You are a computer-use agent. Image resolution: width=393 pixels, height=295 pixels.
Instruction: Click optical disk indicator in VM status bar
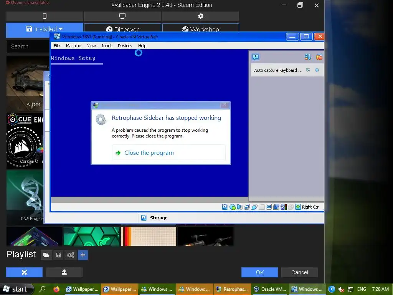(x=232, y=207)
